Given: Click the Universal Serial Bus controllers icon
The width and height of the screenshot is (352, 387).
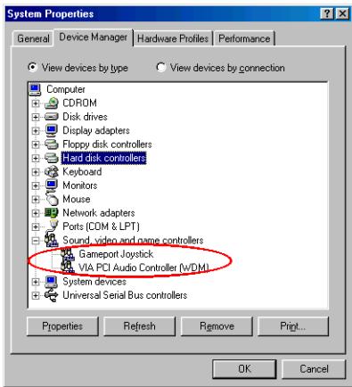Looking at the screenshot, I should (x=51, y=295).
